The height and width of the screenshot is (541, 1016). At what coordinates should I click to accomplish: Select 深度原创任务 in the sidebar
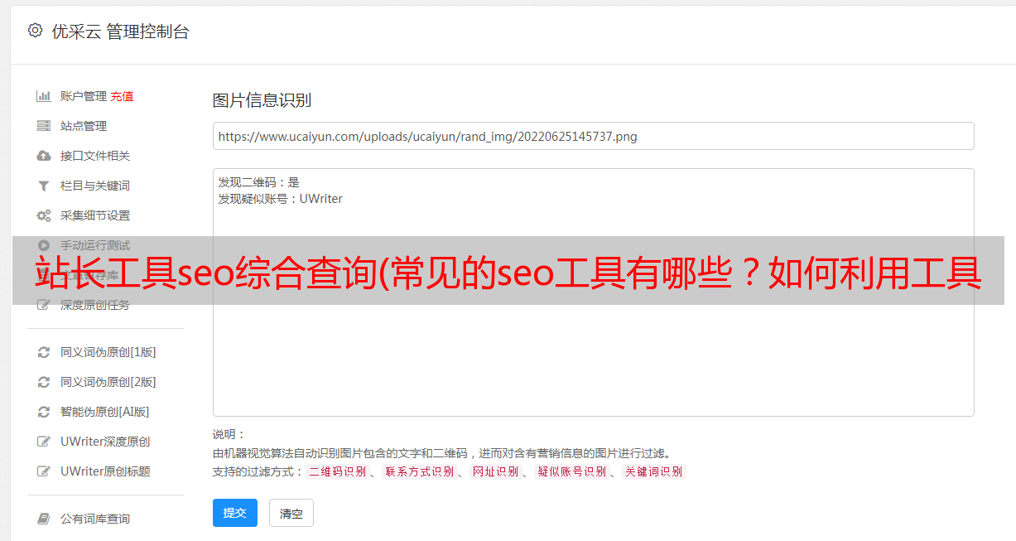tap(97, 305)
